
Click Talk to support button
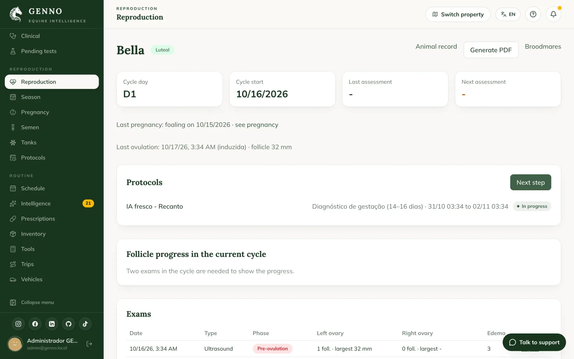click(534, 342)
